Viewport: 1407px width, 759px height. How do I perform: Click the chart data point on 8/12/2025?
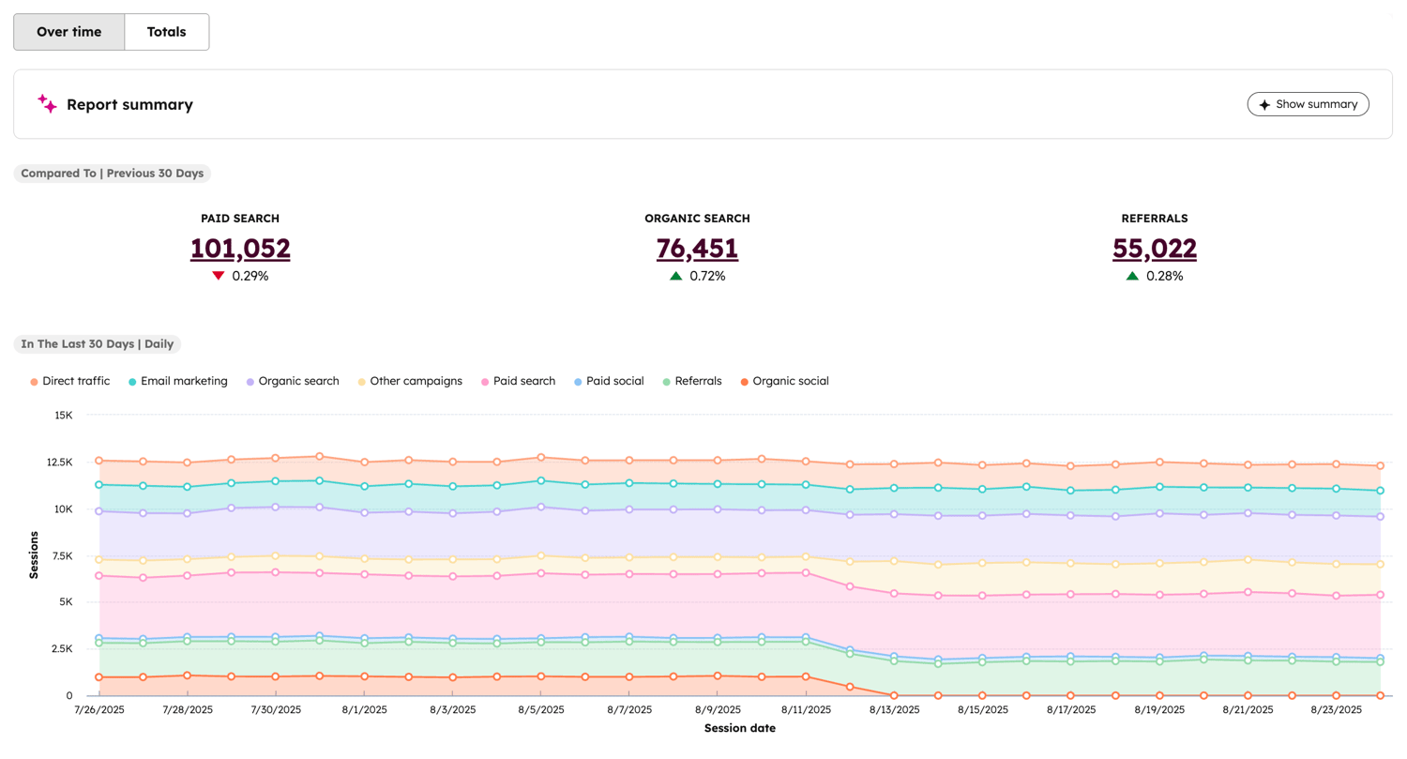click(x=851, y=463)
